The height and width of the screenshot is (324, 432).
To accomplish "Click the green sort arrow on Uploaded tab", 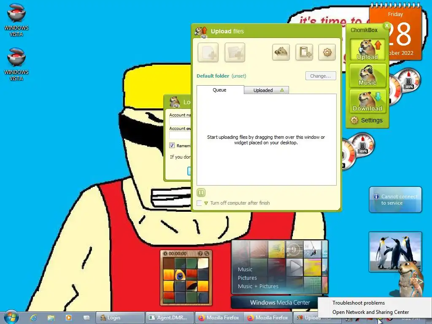I will pyautogui.click(x=282, y=90).
